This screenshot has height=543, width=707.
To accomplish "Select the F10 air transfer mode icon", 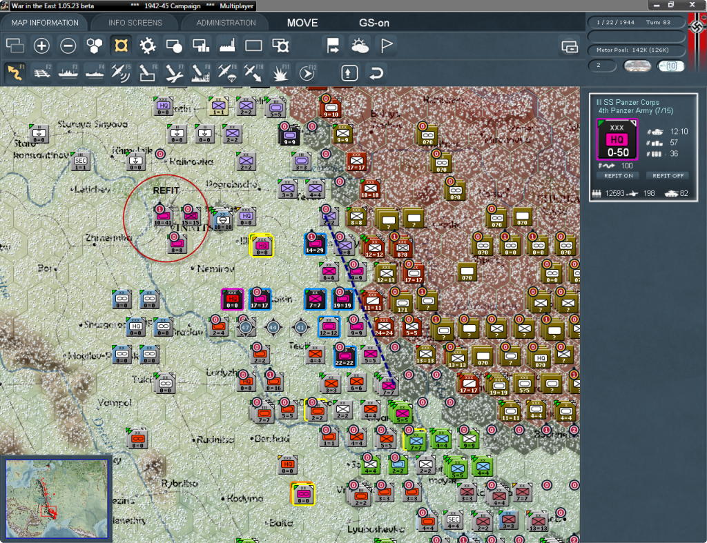I will [253, 72].
